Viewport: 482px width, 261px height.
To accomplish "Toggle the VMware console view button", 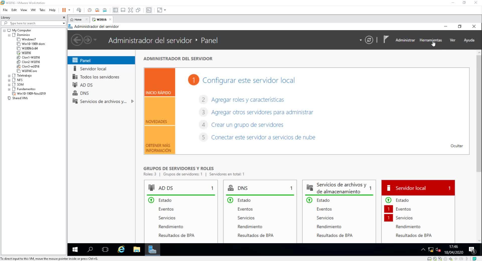I will tap(149, 10).
